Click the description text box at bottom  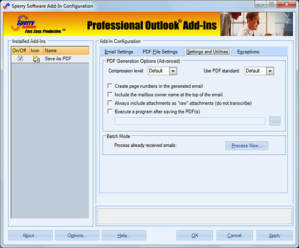coord(194,216)
